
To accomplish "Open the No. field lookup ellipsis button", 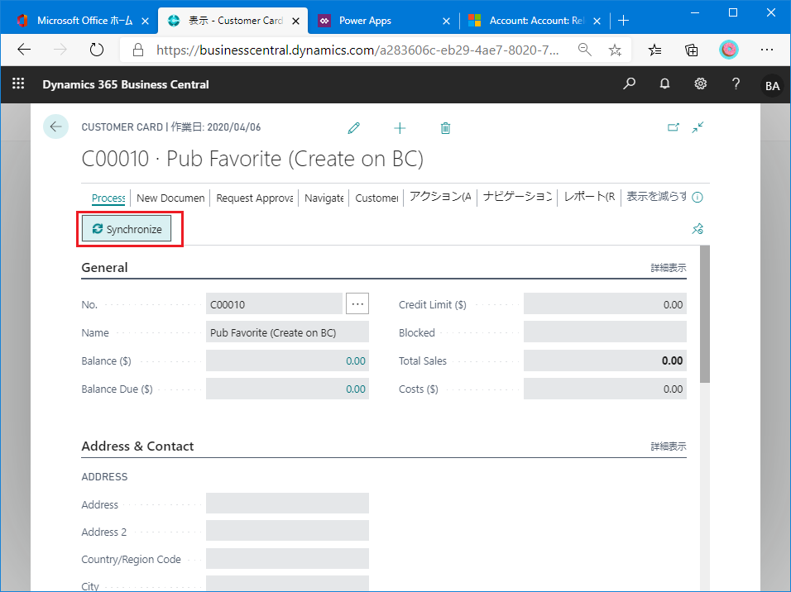I will click(x=357, y=303).
